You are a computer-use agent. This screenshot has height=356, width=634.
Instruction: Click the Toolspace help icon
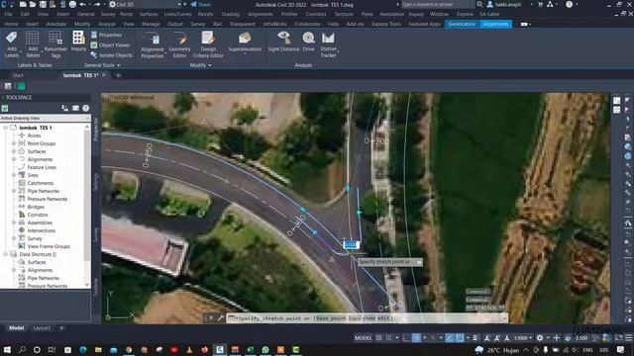click(86, 108)
